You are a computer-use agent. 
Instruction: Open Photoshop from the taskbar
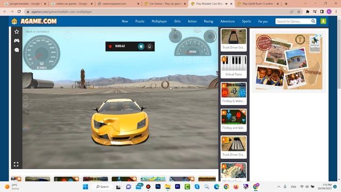tap(158, 187)
